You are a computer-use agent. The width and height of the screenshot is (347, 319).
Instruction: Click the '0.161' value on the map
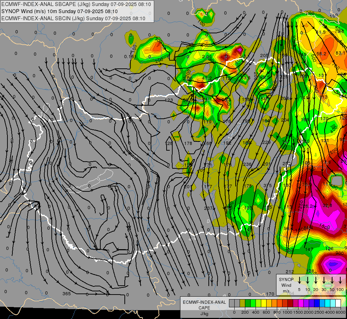tap(130, 57)
